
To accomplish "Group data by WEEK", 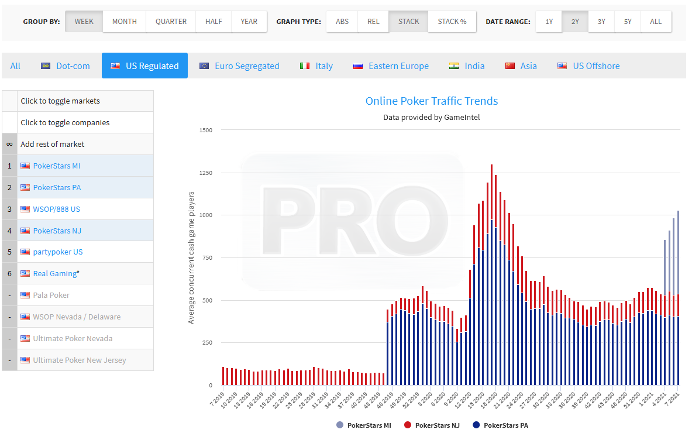I will point(84,22).
